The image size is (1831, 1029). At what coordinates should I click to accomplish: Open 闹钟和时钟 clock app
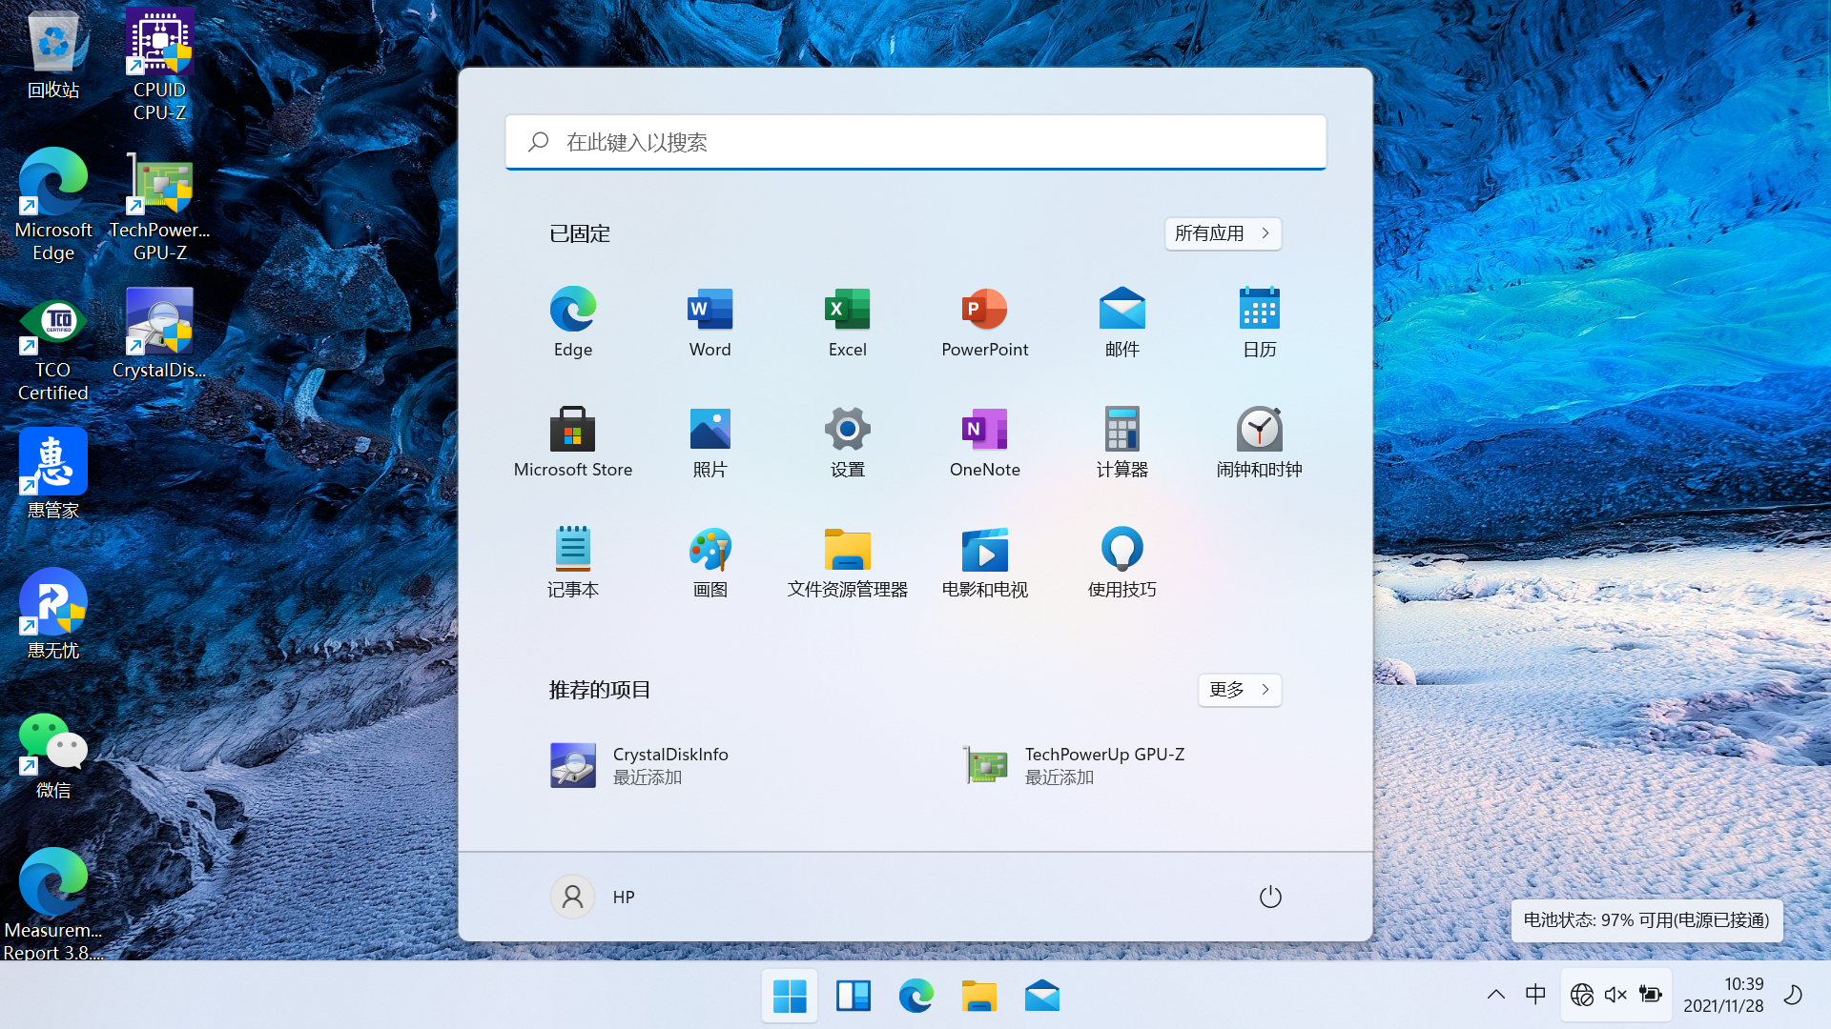pyautogui.click(x=1260, y=442)
